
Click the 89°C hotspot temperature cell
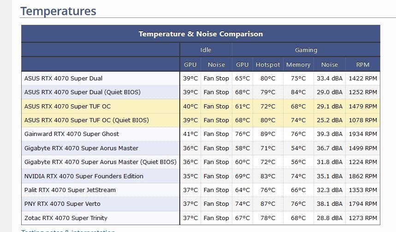click(268, 134)
